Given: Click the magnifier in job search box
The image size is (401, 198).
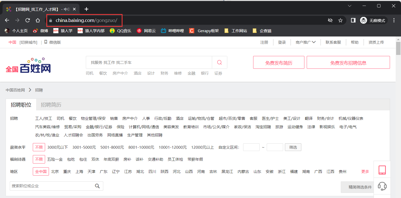Looking at the screenshot, I should [x=97, y=186].
